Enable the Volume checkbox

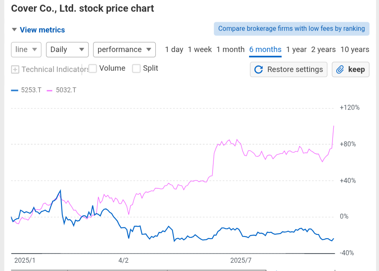click(93, 69)
